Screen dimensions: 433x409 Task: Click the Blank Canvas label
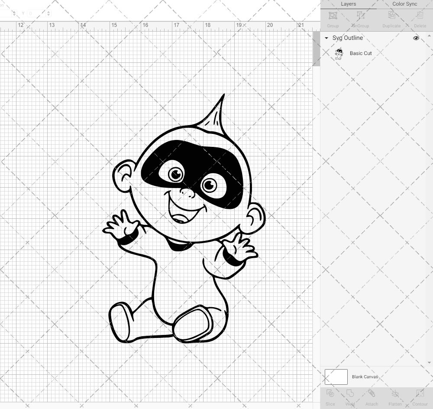tap(365, 377)
